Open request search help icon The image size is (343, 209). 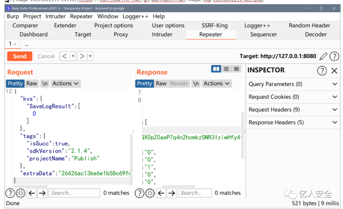click(x=10, y=193)
